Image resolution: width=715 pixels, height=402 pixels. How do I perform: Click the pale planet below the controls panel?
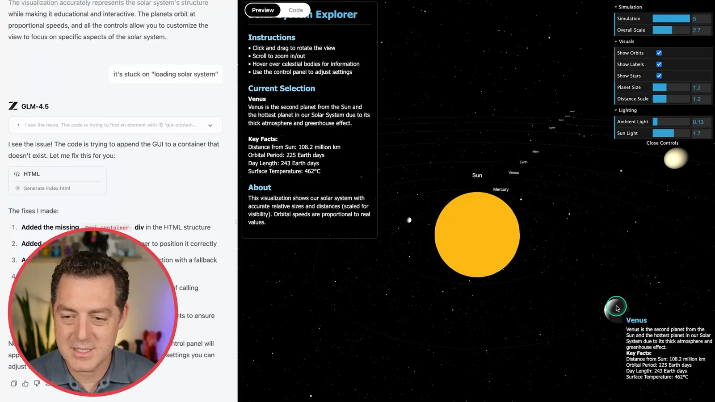point(675,159)
